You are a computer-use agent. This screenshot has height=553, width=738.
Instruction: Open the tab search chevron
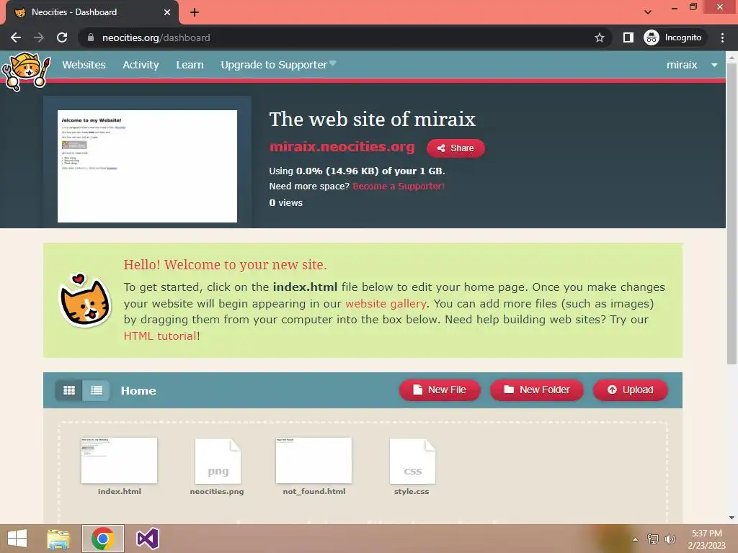pos(648,12)
